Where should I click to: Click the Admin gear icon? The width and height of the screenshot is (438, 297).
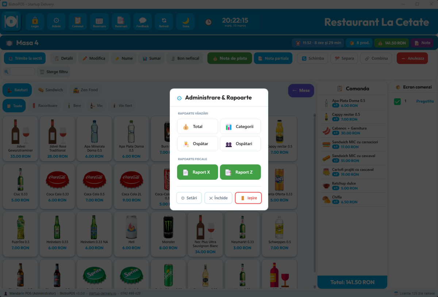(57, 21)
